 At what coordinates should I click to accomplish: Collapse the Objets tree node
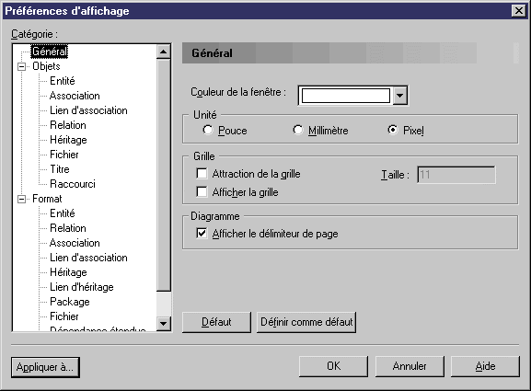tap(22, 66)
